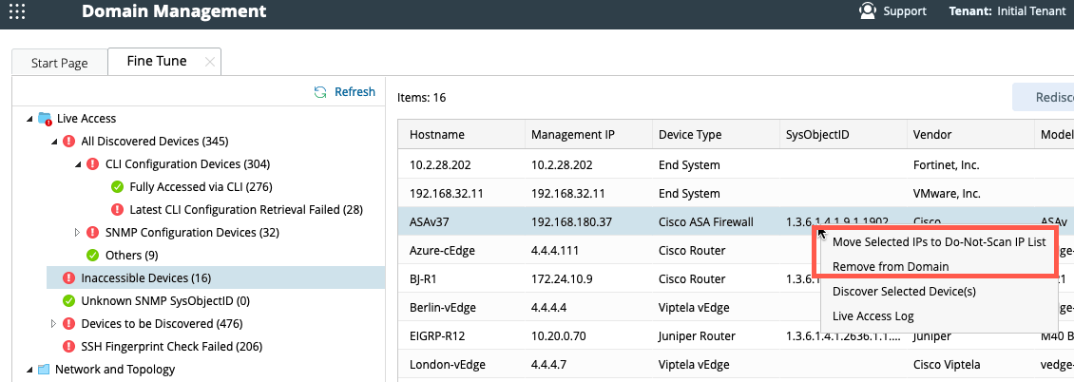Click alert icon beside SSH Fingerprint Check Failed
The image size is (1074, 382).
pyautogui.click(x=68, y=347)
